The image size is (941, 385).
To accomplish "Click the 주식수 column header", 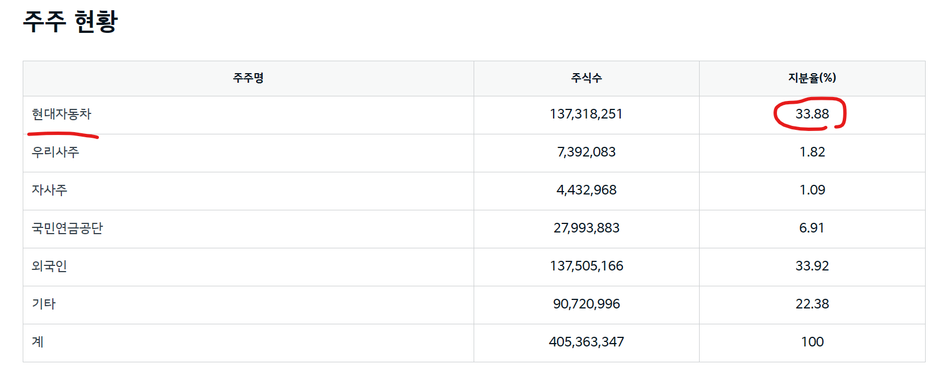I will pos(586,78).
